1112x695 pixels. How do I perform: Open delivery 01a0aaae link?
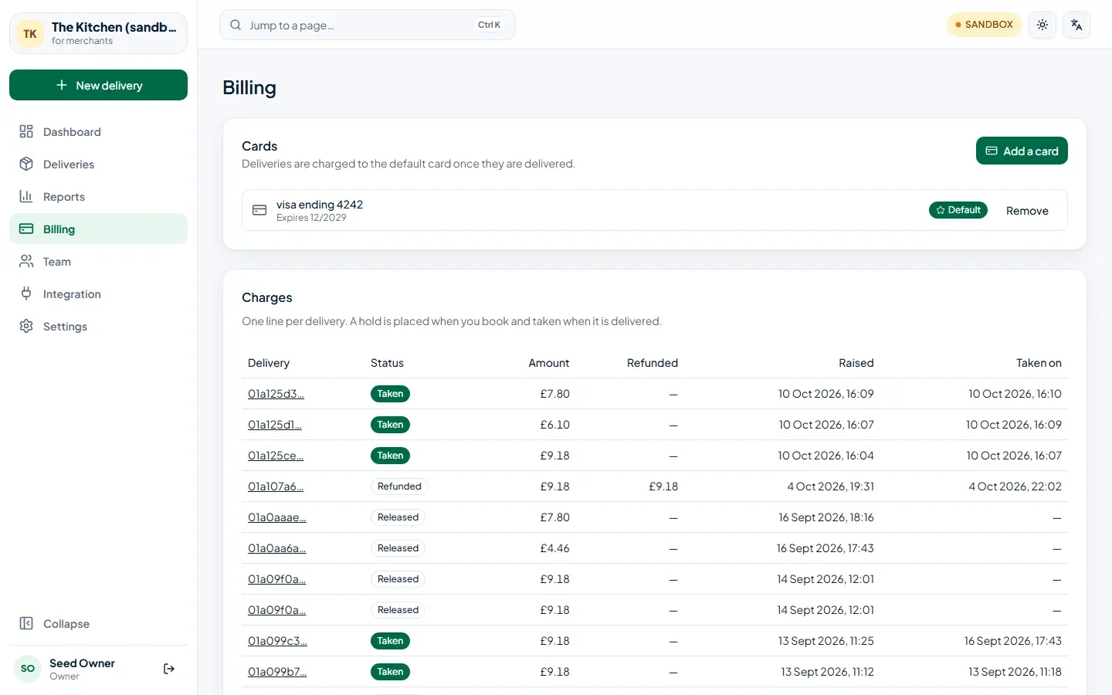tap(277, 517)
